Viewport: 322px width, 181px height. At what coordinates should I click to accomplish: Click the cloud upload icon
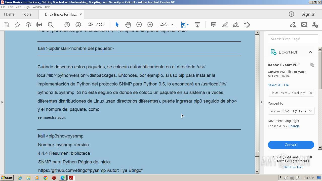pos(28,25)
